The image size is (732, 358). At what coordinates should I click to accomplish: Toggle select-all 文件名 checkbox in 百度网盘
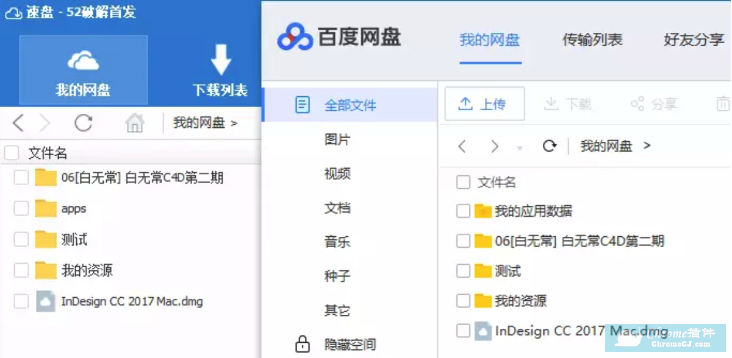464,181
